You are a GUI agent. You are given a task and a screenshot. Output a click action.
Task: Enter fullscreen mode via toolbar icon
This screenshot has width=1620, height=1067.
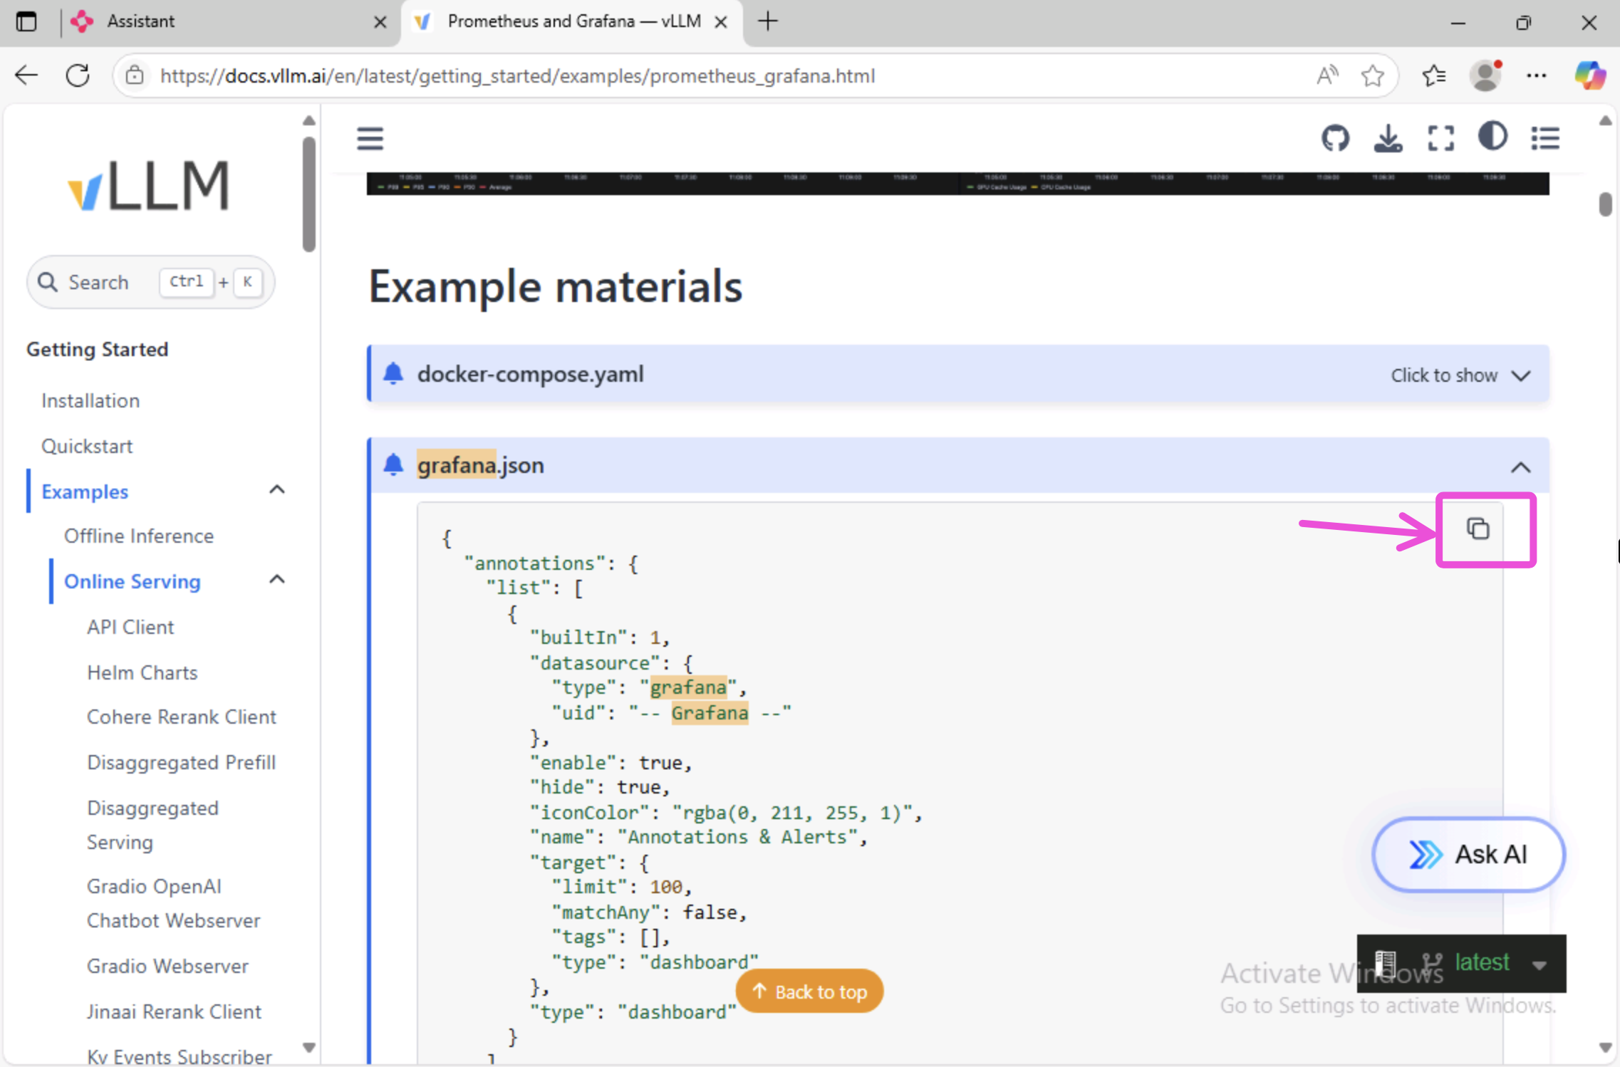click(1440, 138)
